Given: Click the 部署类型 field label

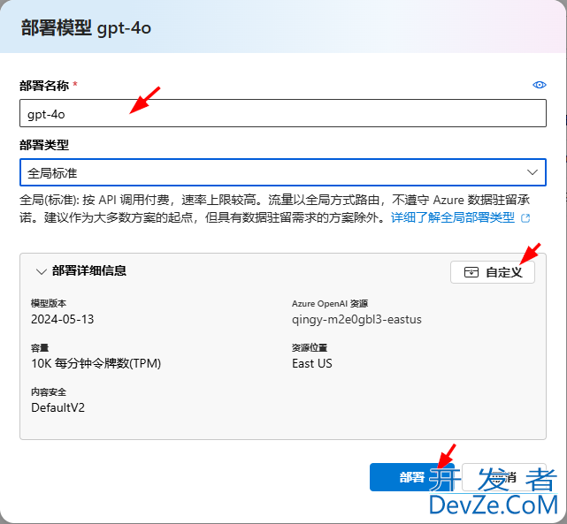Looking at the screenshot, I should [x=44, y=145].
